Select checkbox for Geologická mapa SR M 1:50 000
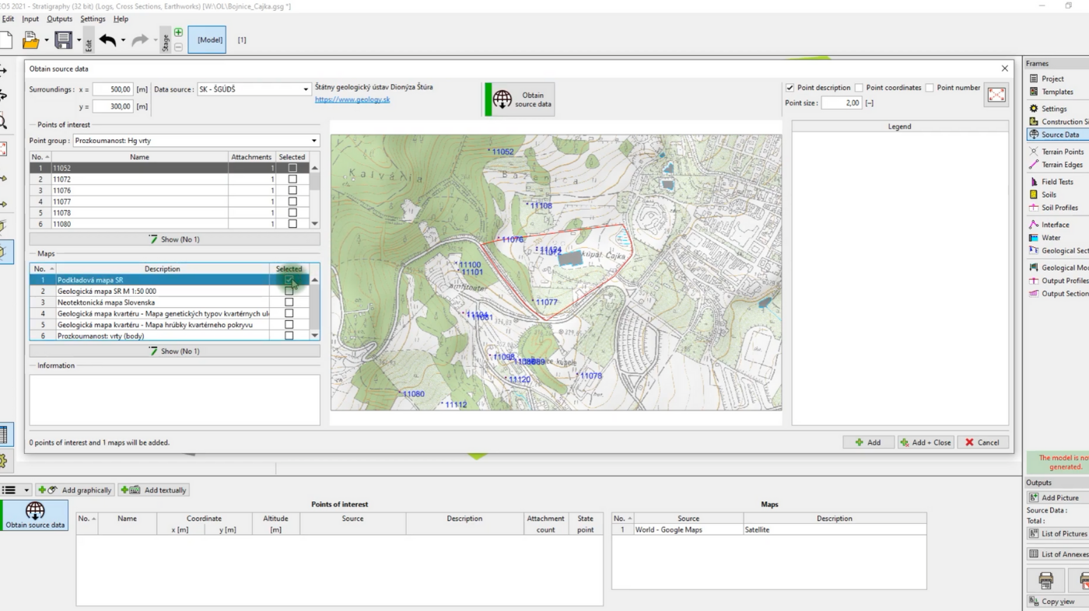1089x611 pixels. (289, 292)
